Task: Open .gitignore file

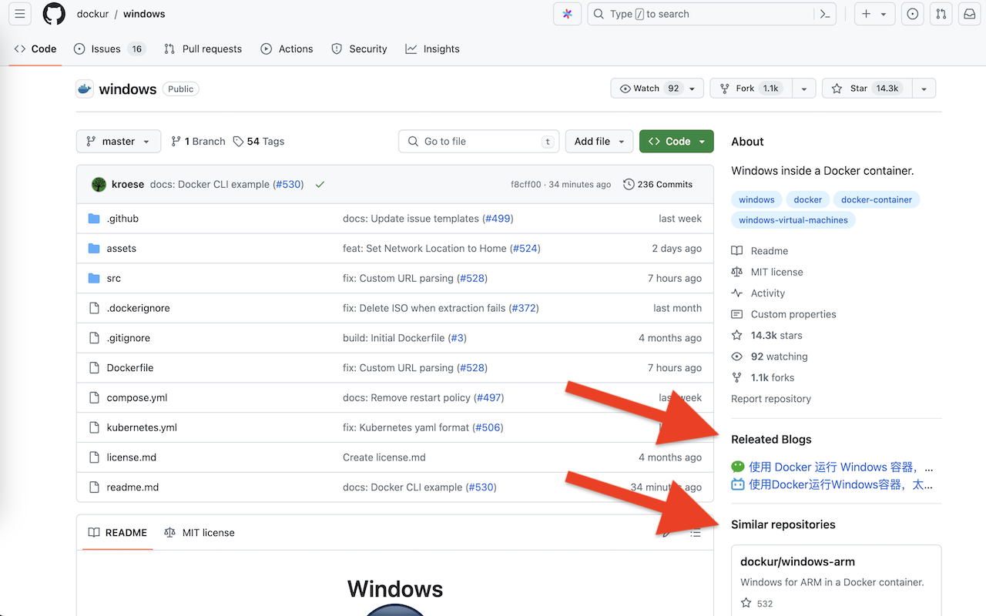Action: [129, 338]
